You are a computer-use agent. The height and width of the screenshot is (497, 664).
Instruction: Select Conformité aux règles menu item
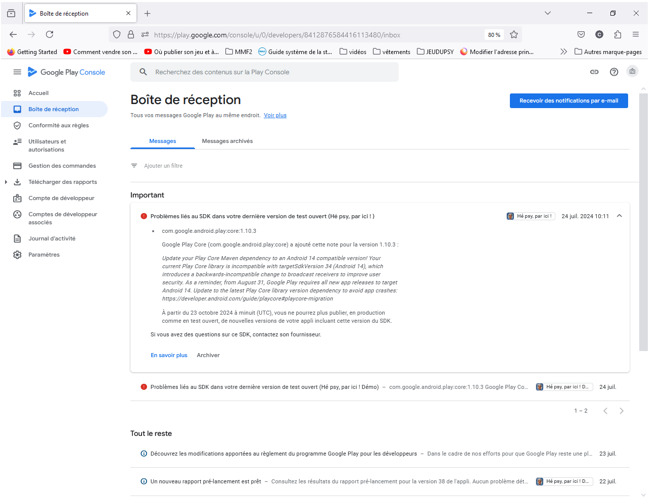[x=58, y=125]
